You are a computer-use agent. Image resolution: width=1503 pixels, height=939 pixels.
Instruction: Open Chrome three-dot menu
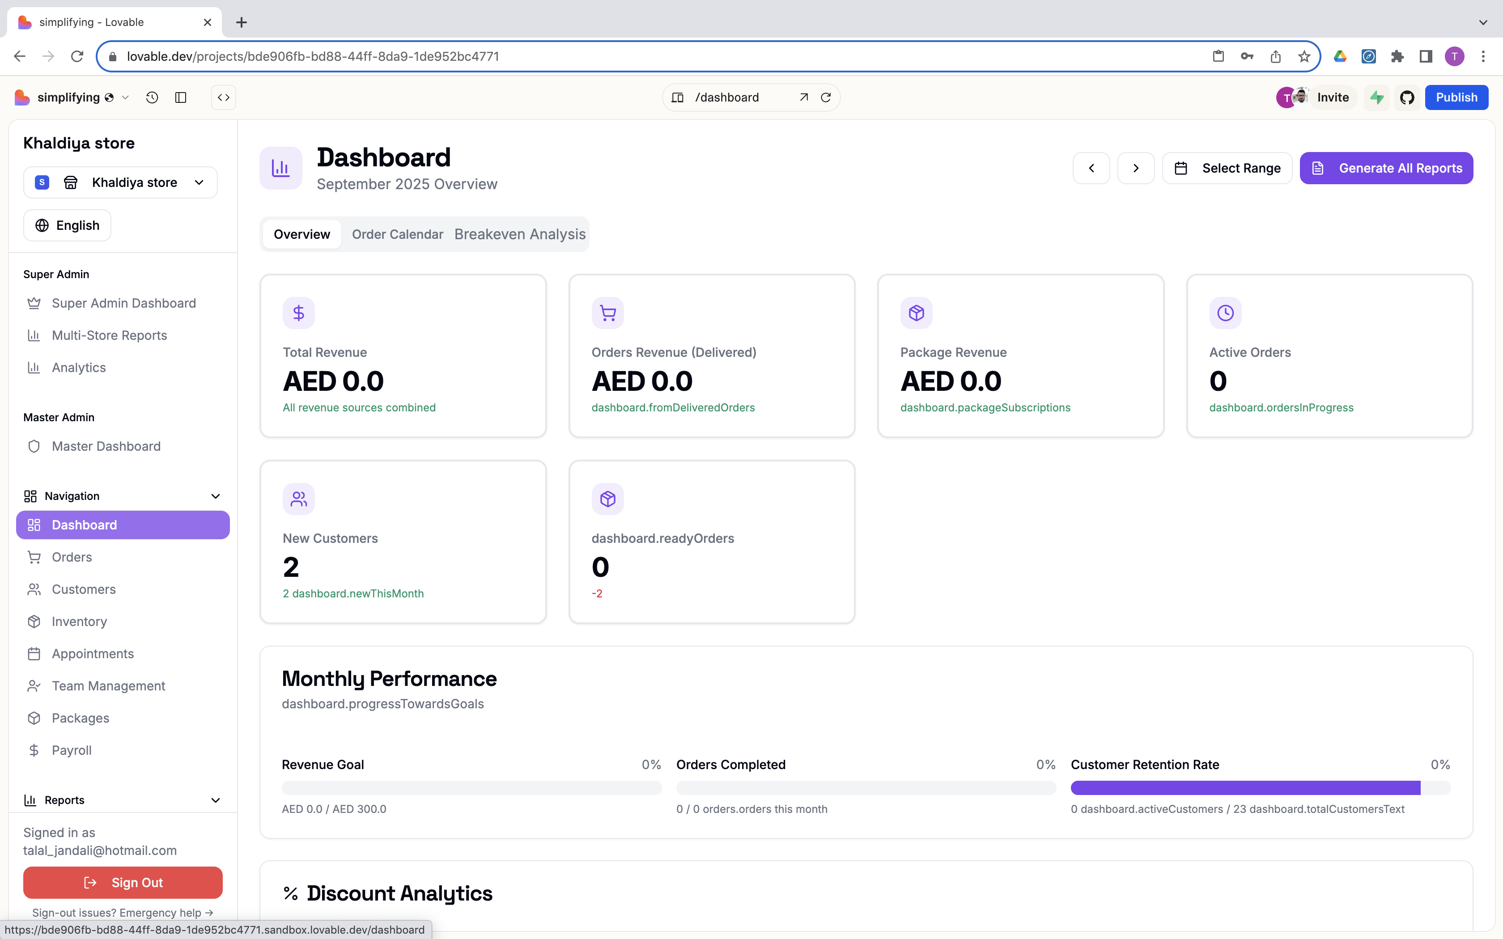[1483, 56]
